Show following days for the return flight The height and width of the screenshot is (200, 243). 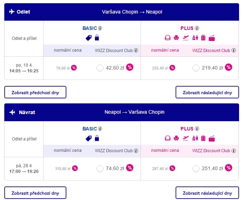coord(207,193)
